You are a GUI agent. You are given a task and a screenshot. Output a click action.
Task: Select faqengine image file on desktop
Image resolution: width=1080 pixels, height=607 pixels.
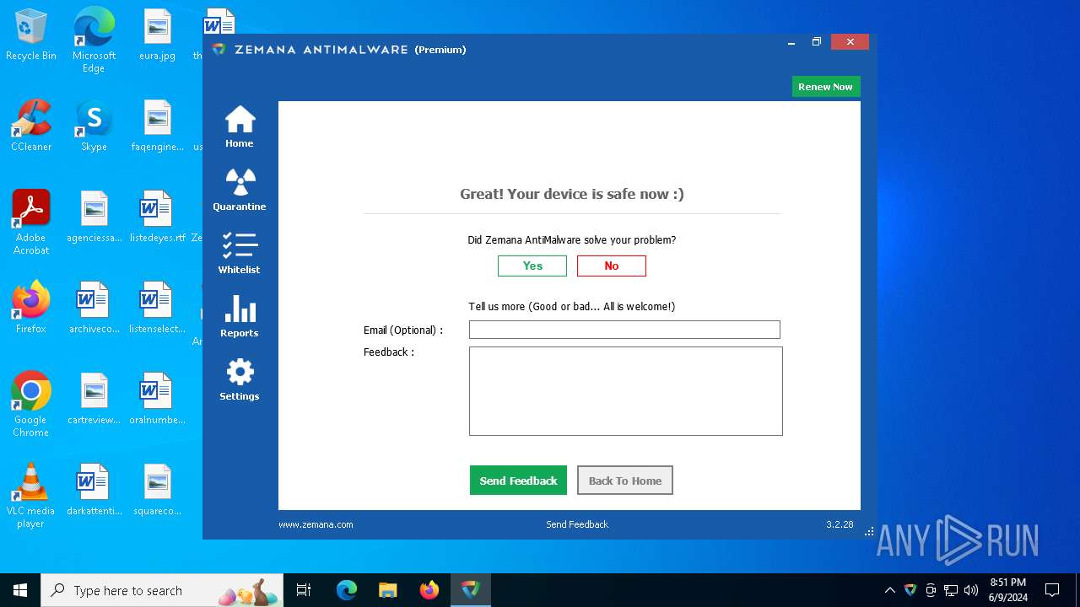pos(157,126)
